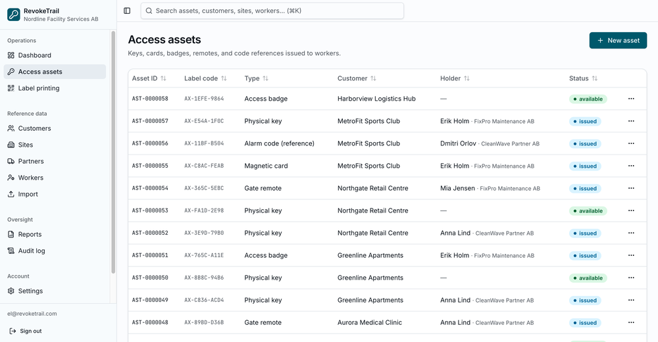Image resolution: width=658 pixels, height=342 pixels.
Task: Click the sidebar vertical scrollbar
Action: 113,153
